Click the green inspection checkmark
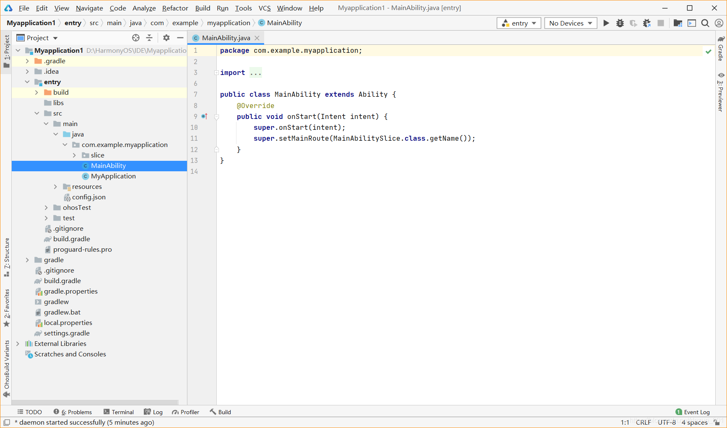The image size is (727, 428). click(x=709, y=52)
